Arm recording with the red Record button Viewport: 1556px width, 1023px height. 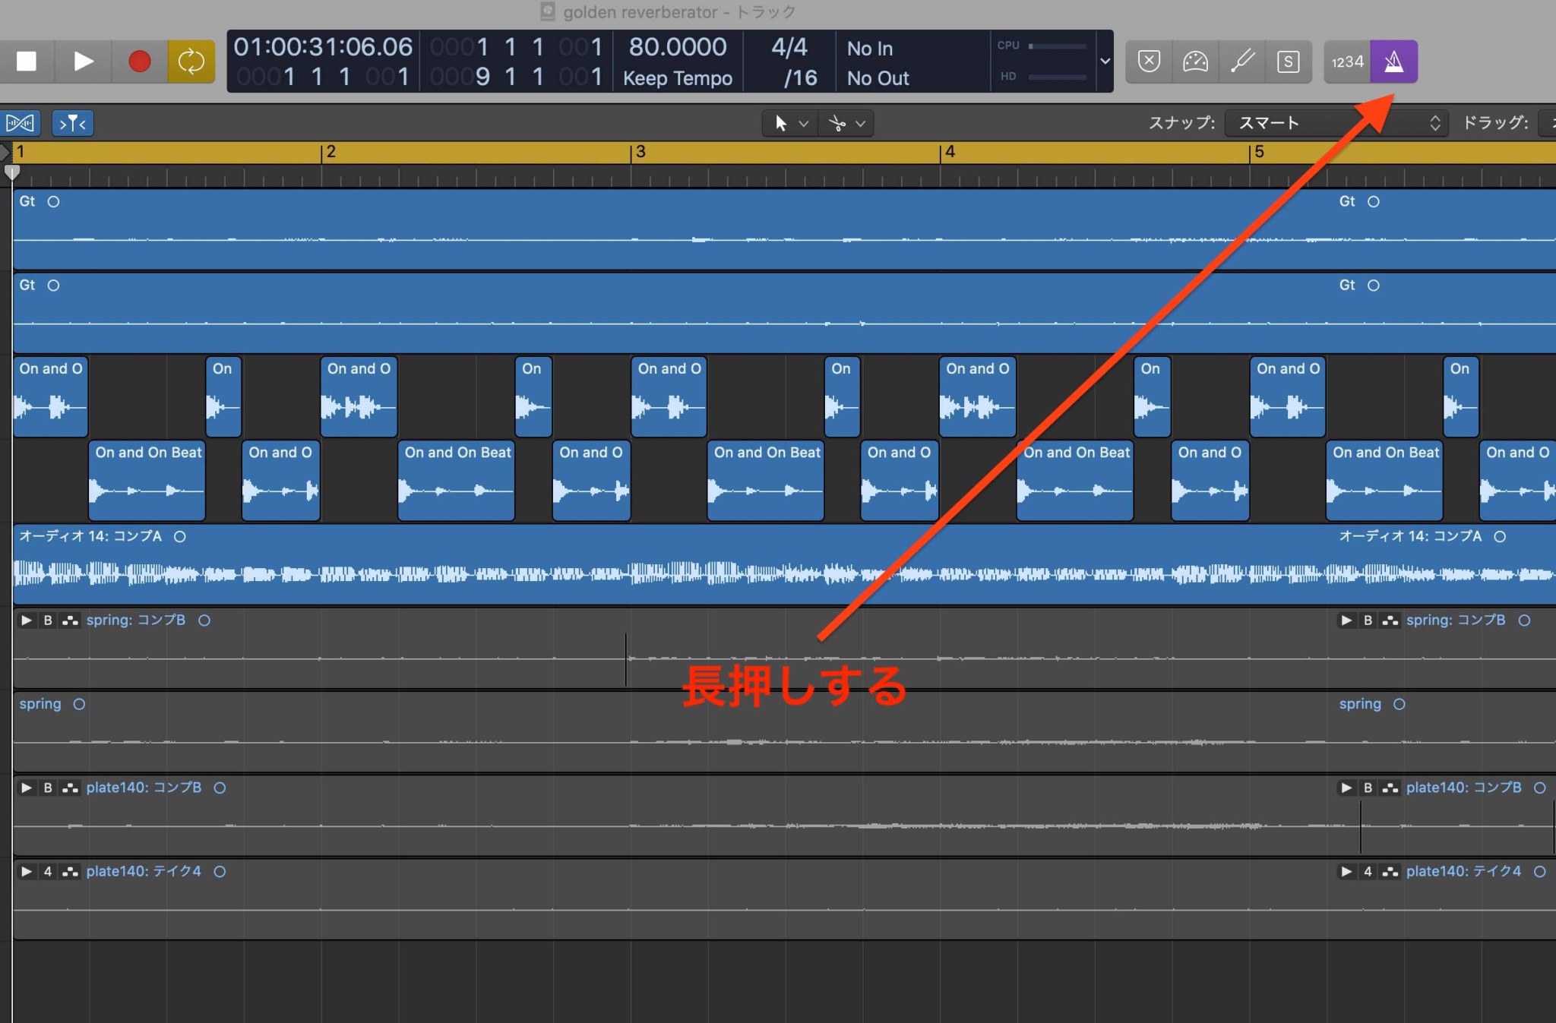pos(139,61)
